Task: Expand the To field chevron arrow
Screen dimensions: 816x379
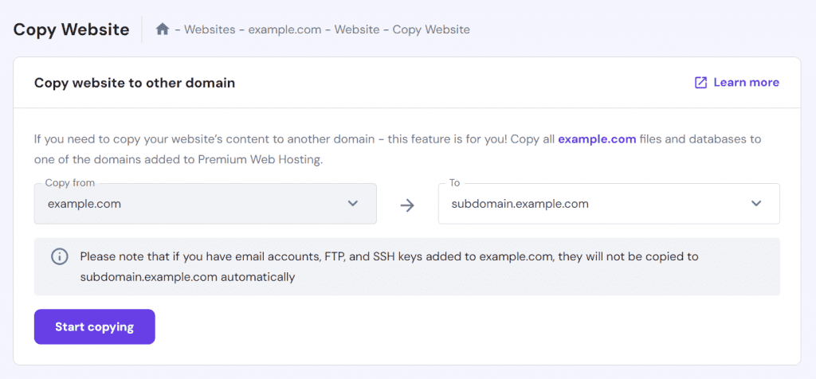Action: click(x=756, y=204)
